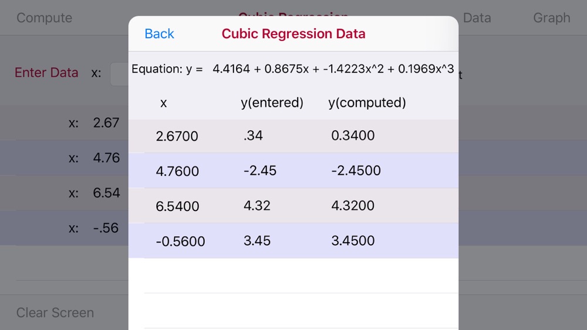587x330 pixels.
Task: Click the y(entered) column header
Action: [272, 103]
